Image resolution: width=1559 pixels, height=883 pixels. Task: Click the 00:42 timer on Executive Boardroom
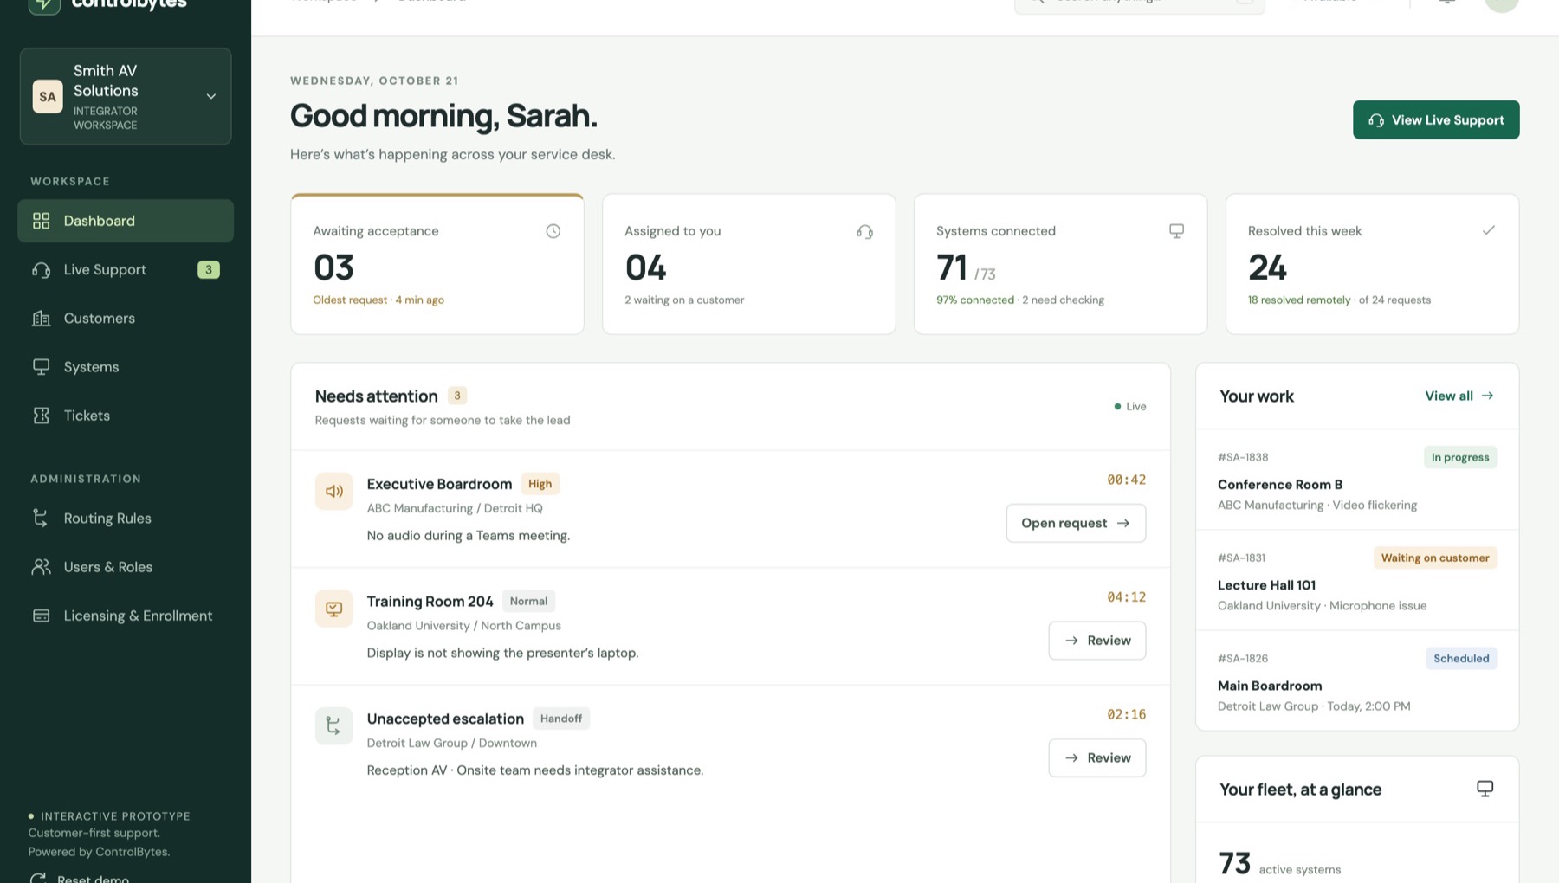tap(1126, 480)
